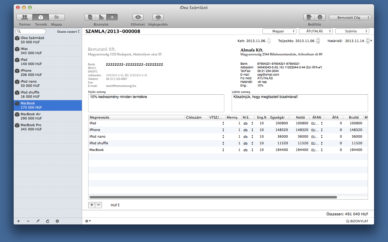
Task: Click Egységár value 148320 in iPhone row
Action: click(282, 130)
